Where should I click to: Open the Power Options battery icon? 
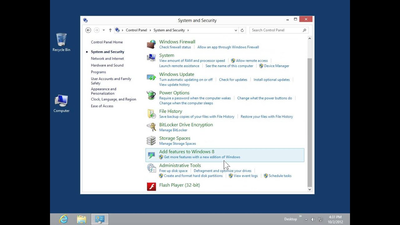pyautogui.click(x=151, y=95)
